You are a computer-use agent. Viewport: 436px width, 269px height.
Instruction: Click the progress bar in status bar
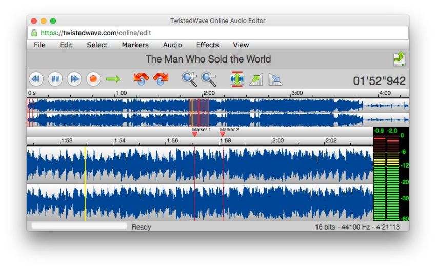(x=79, y=225)
